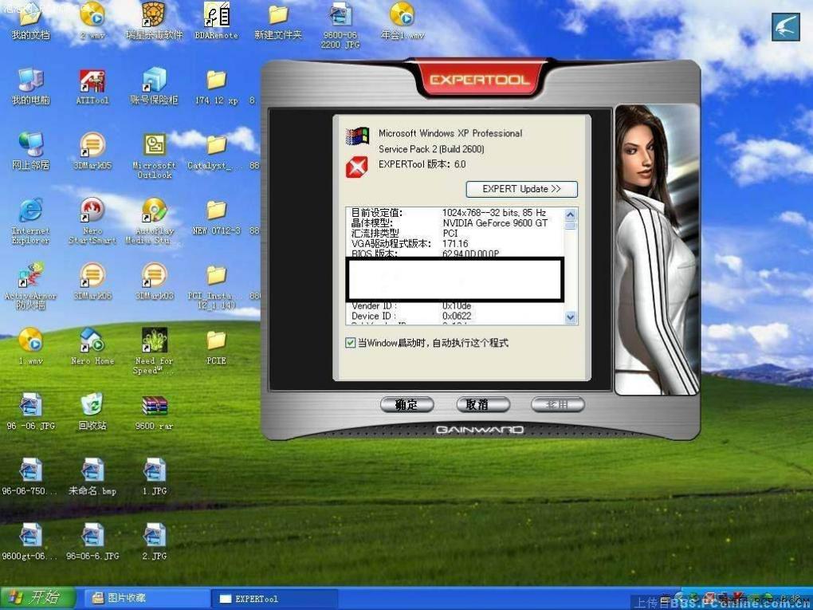The image size is (813, 610).
Task: Confirm with the 确定 button
Action: click(407, 404)
